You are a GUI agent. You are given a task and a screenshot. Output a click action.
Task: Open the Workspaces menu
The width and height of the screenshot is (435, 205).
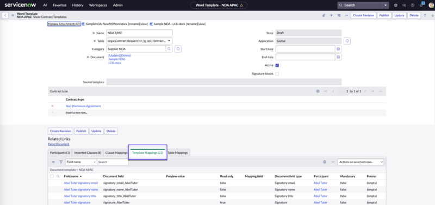tap(98, 5)
